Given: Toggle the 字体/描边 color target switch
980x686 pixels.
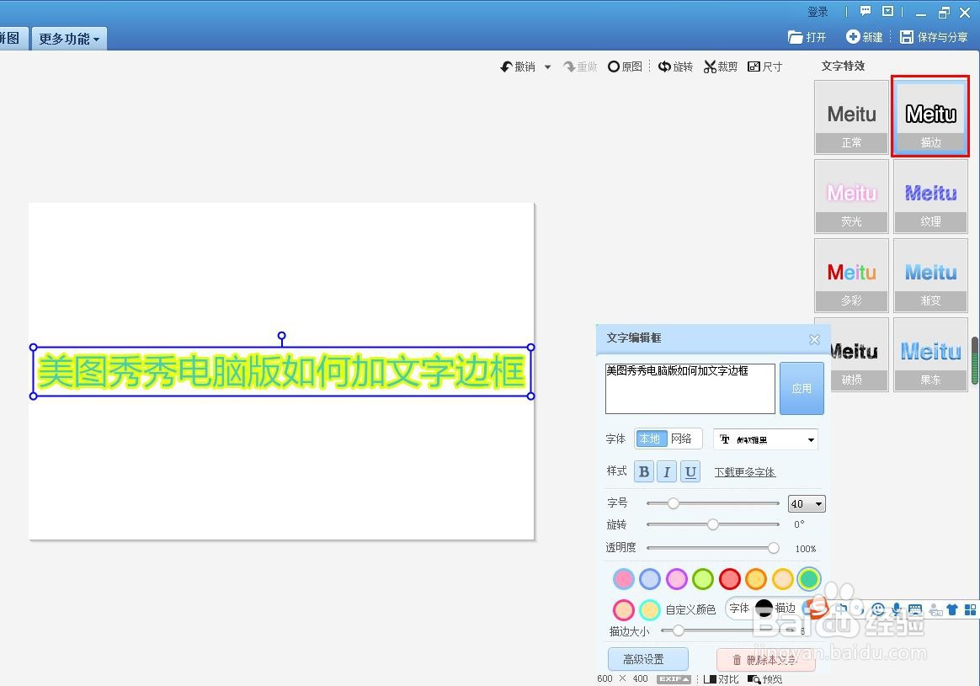Looking at the screenshot, I should pos(764,608).
